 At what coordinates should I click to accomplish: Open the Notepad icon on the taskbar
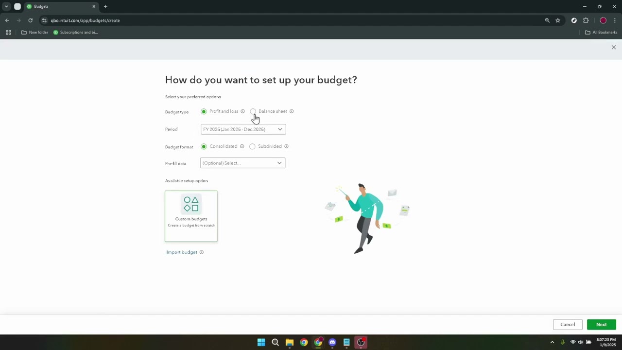click(346, 342)
